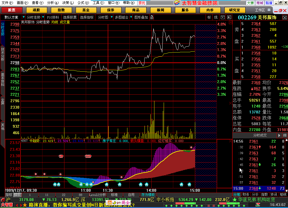Expand the 默认方案 dropdown arrow
This screenshot has height=208, width=288.
[23, 17]
